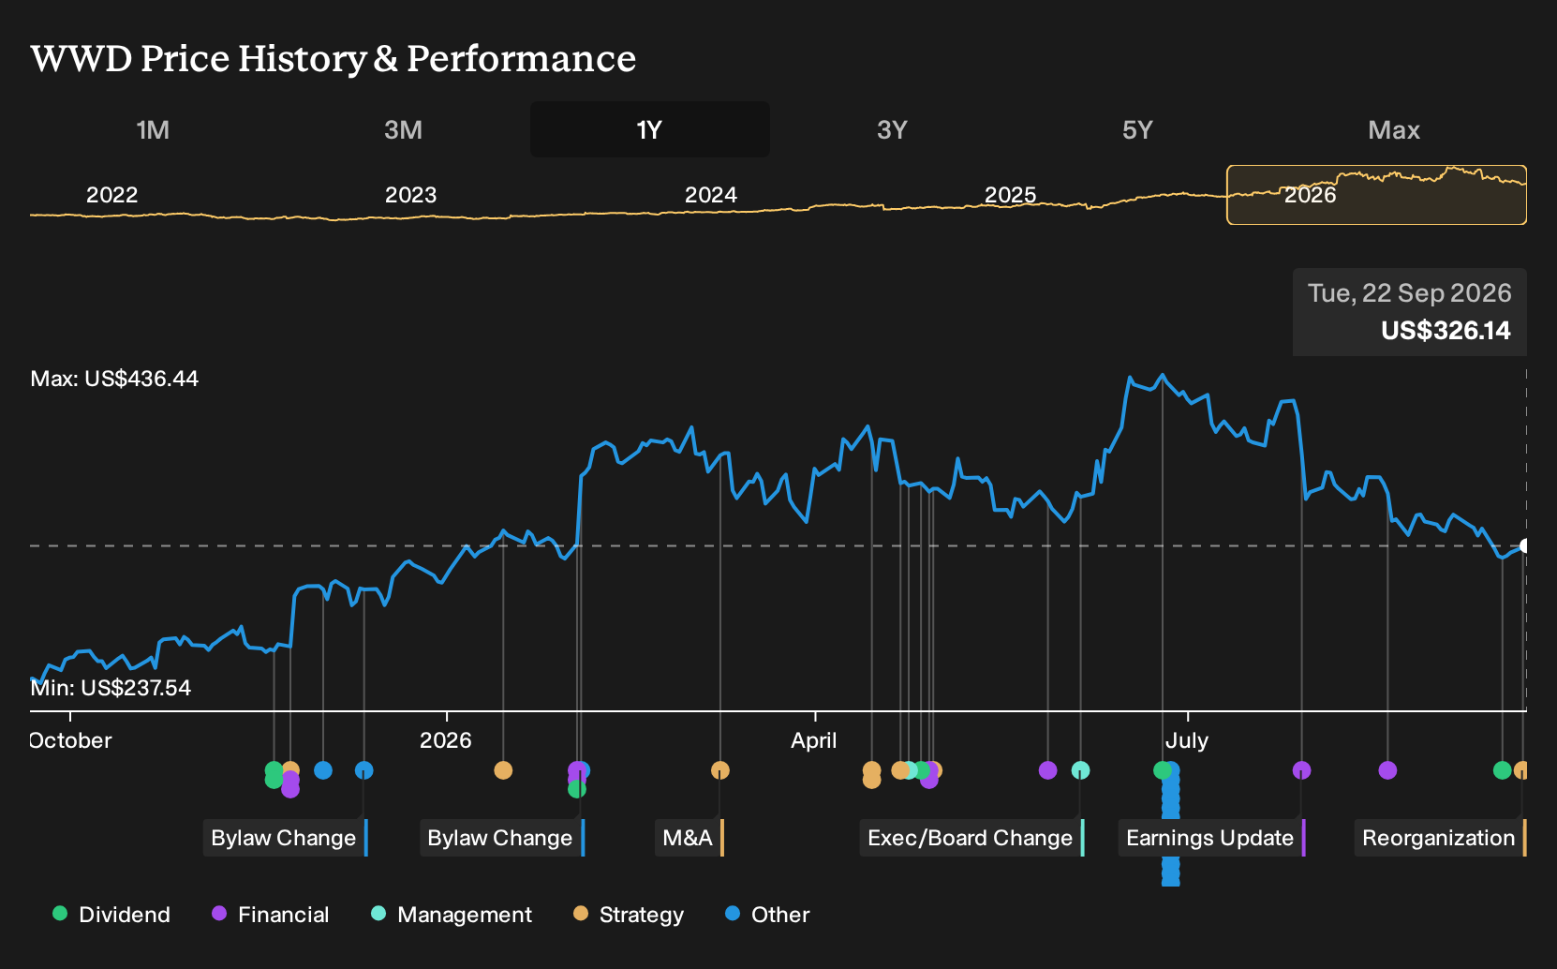
Task: Click the purple Financial dot in June
Action: coord(1047,770)
